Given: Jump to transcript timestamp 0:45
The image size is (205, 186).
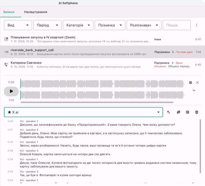Looking at the screenshot, I should (10, 172).
